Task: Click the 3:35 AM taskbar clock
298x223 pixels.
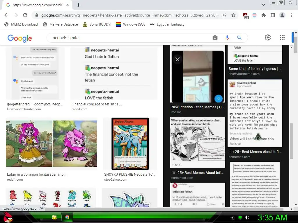Action: (272, 217)
